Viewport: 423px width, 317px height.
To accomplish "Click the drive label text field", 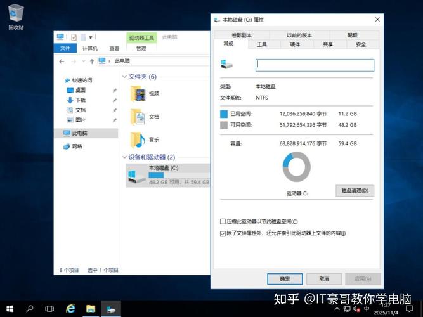I will pos(315,65).
